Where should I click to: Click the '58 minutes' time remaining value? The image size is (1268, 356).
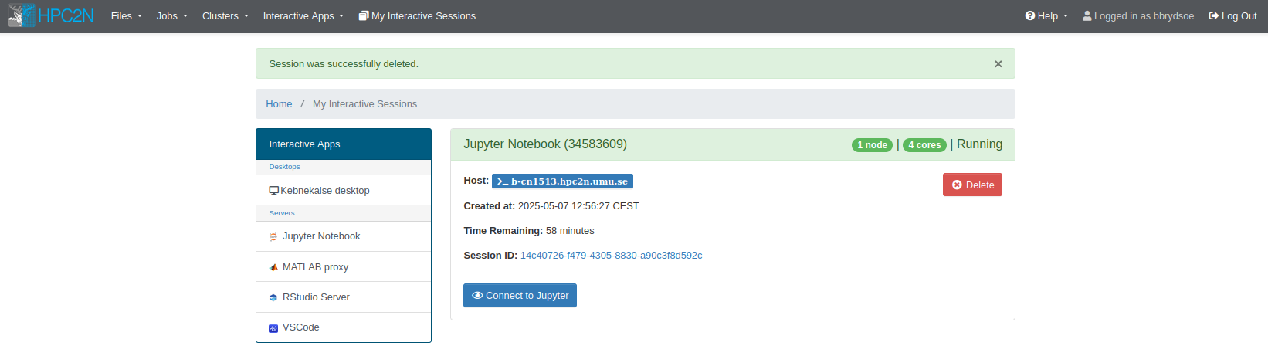570,231
